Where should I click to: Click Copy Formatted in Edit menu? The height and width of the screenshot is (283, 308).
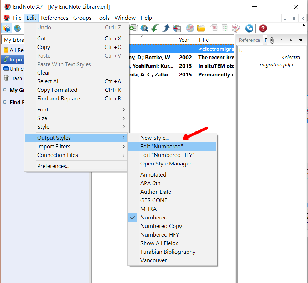tap(76, 90)
